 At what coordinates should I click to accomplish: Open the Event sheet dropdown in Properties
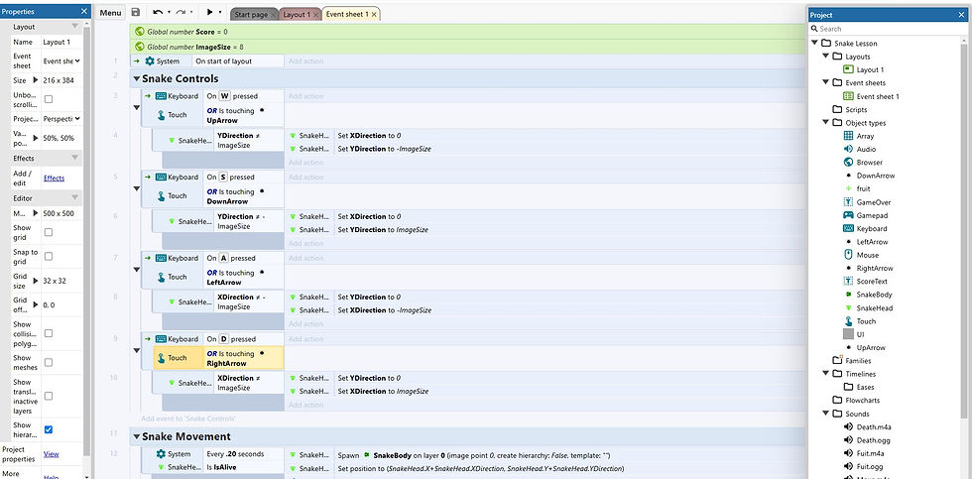point(61,61)
